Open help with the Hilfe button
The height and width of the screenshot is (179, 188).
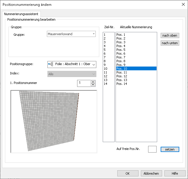(x=175, y=173)
